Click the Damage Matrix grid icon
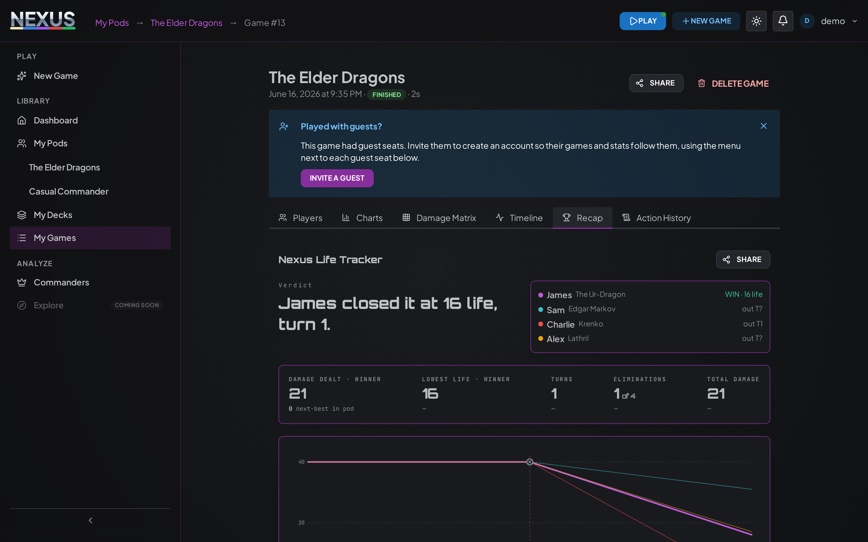The height and width of the screenshot is (542, 868). (x=406, y=218)
